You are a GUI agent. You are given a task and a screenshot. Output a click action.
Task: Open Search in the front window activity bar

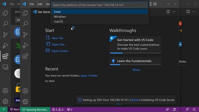point(25,24)
